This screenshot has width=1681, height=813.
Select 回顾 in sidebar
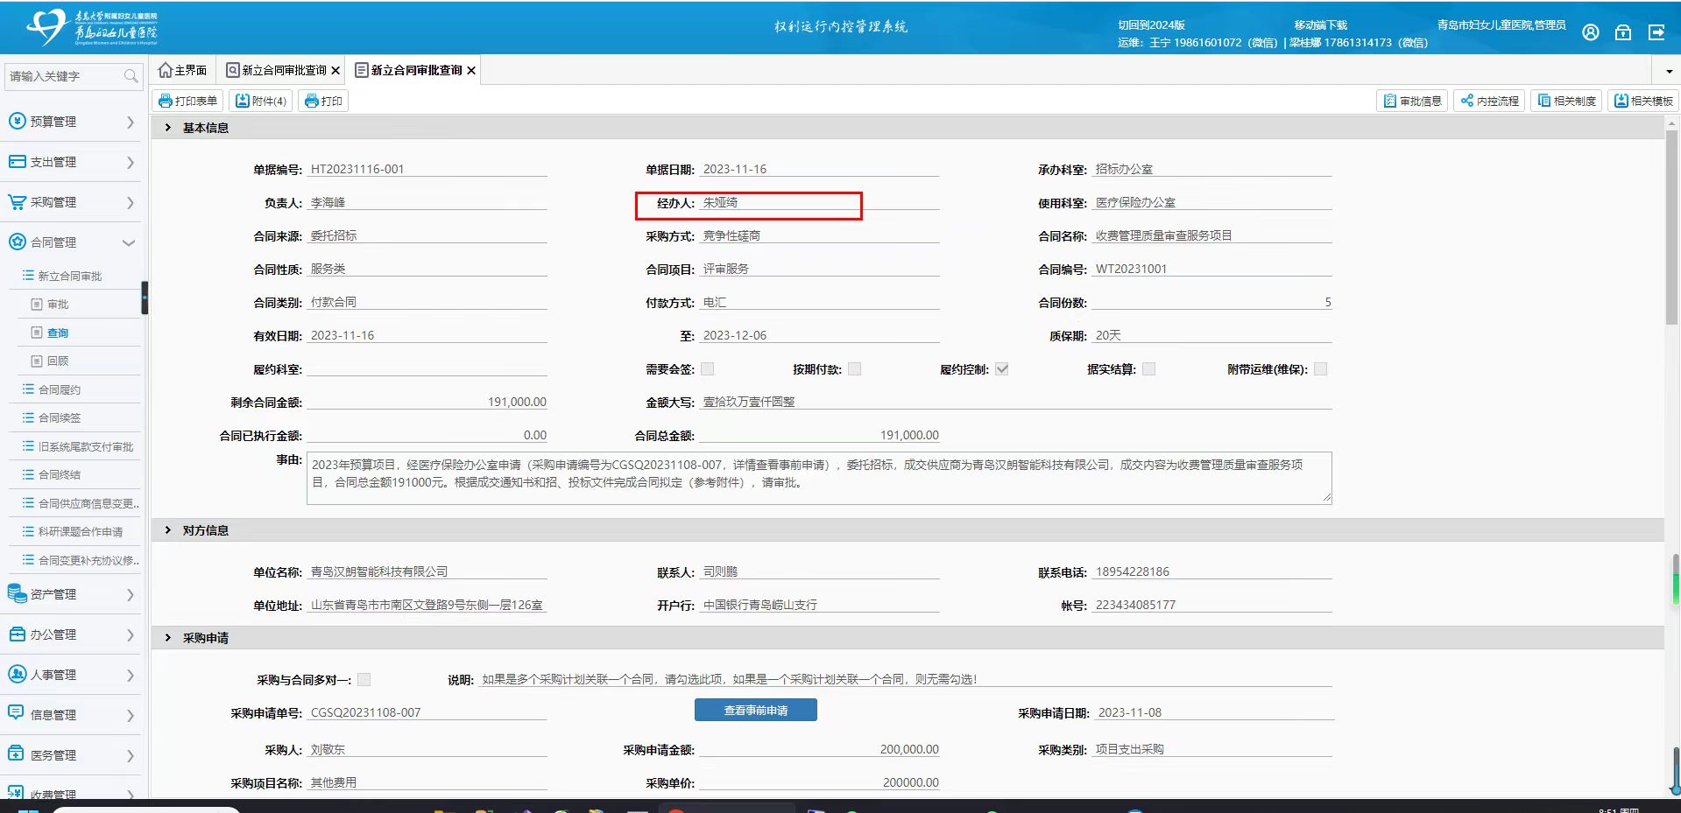point(58,361)
